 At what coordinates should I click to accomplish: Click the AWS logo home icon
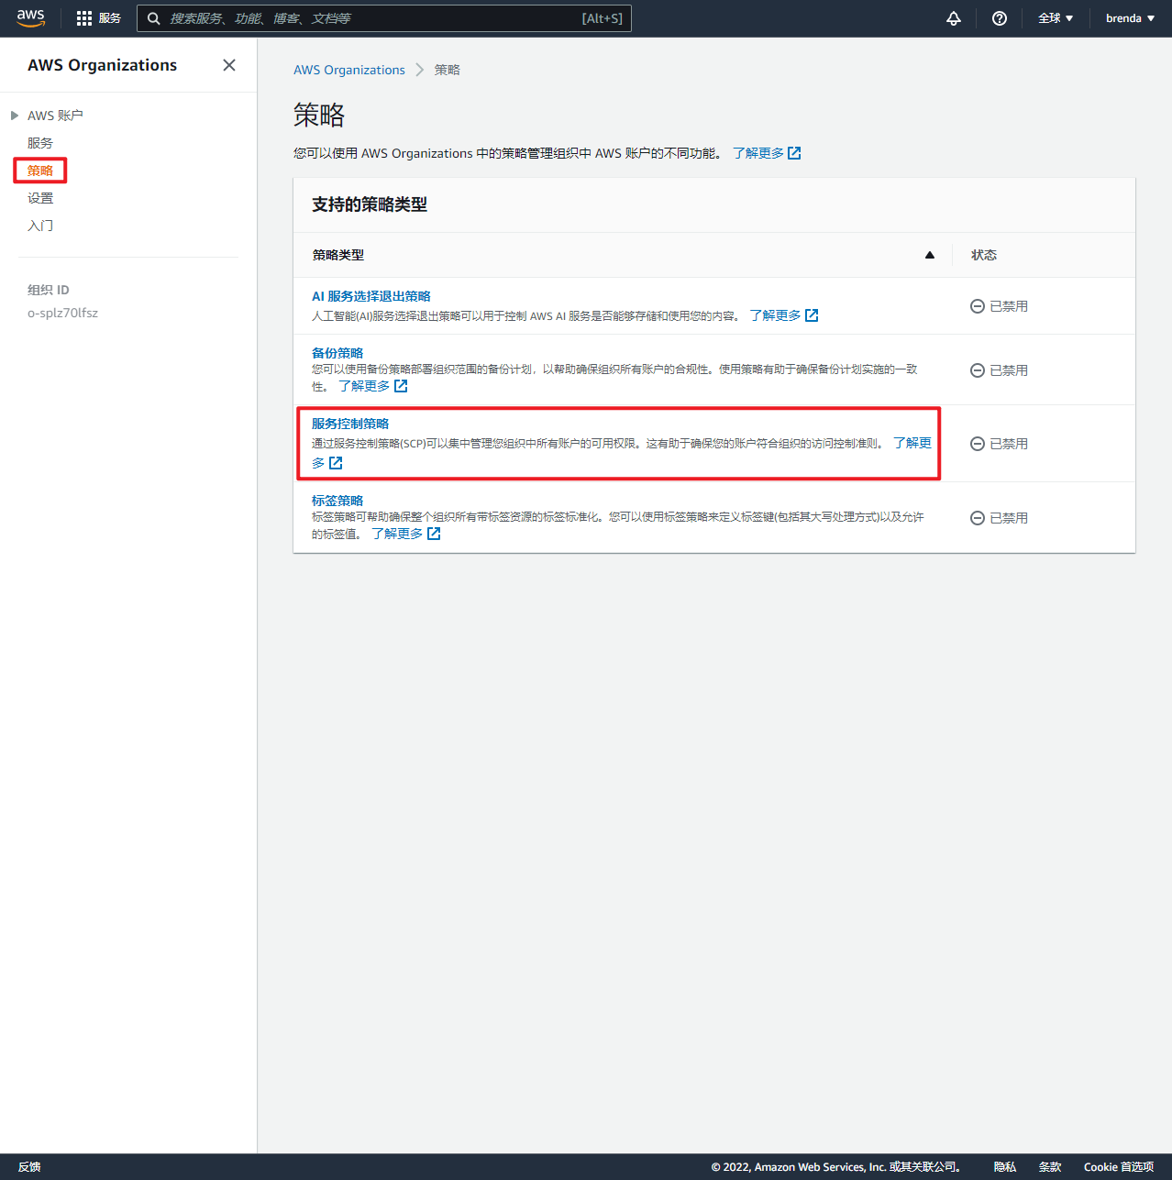[x=31, y=18]
